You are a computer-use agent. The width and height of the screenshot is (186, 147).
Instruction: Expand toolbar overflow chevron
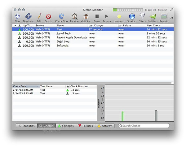(171, 18)
